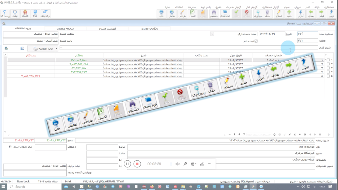Open the گزارش انبار menu

coord(252,7)
